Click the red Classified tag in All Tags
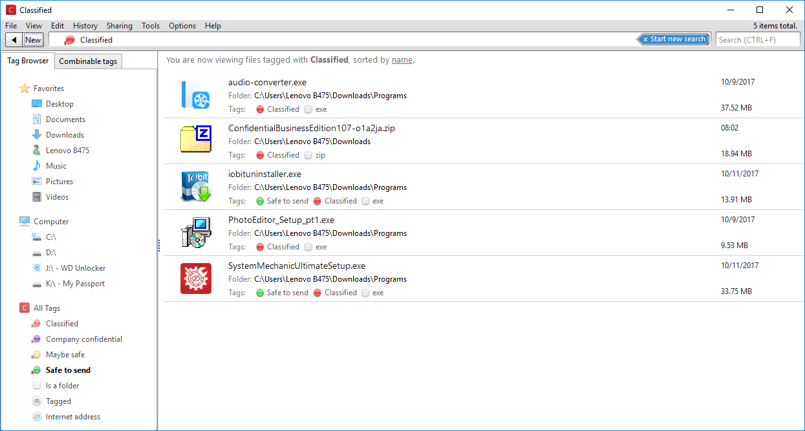Screen dimensions: 805x431 (61, 324)
